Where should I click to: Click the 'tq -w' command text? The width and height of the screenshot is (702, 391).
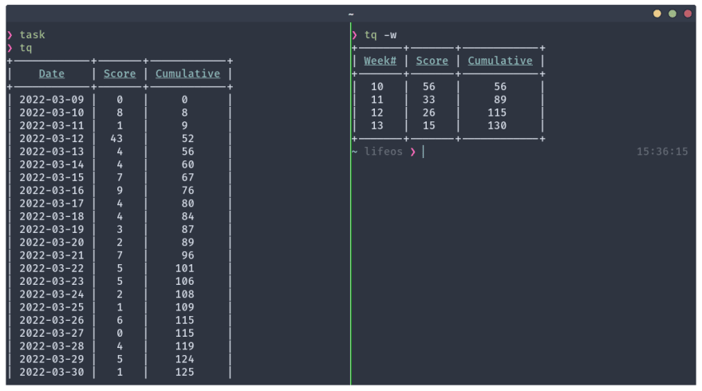pyautogui.click(x=380, y=35)
